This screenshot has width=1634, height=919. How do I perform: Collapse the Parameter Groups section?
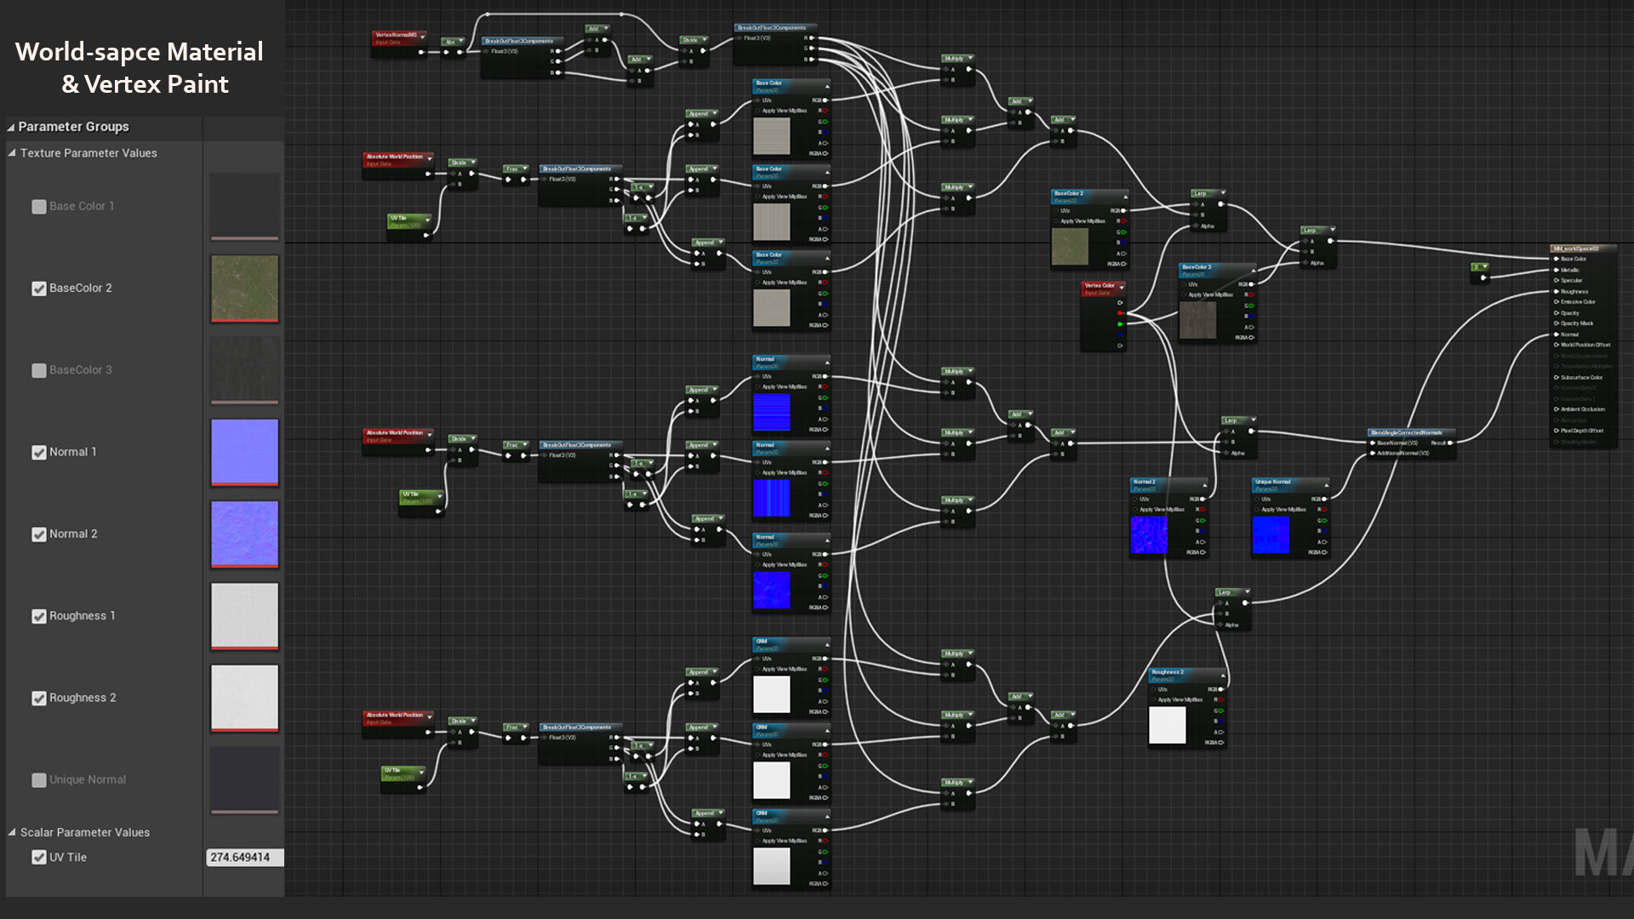11,127
